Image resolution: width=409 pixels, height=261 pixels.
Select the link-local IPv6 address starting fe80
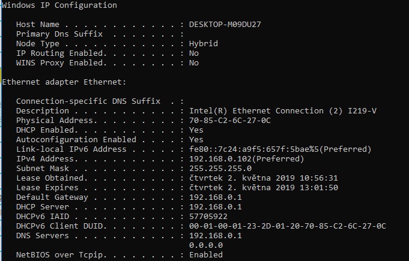[280, 149]
